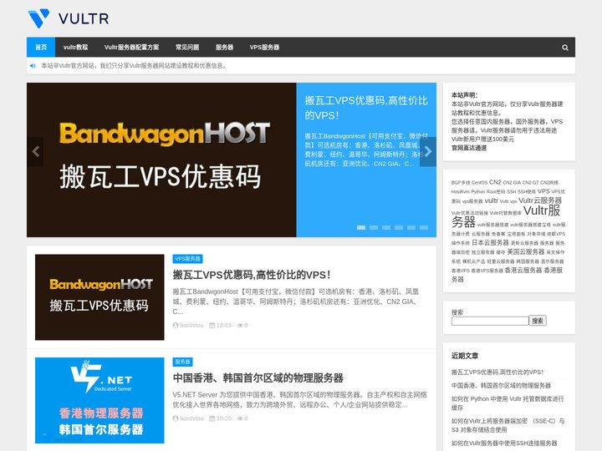
Task: Click author baishitou on the 12-03 post
Action: coord(188,325)
